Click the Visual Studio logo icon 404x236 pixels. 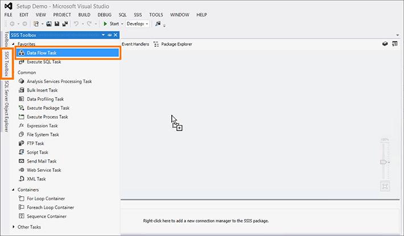click(8, 6)
